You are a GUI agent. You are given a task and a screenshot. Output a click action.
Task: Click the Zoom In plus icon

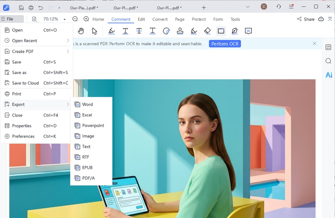coord(86,19)
